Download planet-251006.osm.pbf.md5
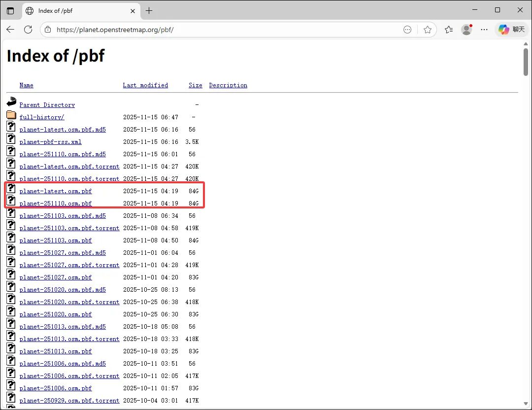 (x=63, y=364)
